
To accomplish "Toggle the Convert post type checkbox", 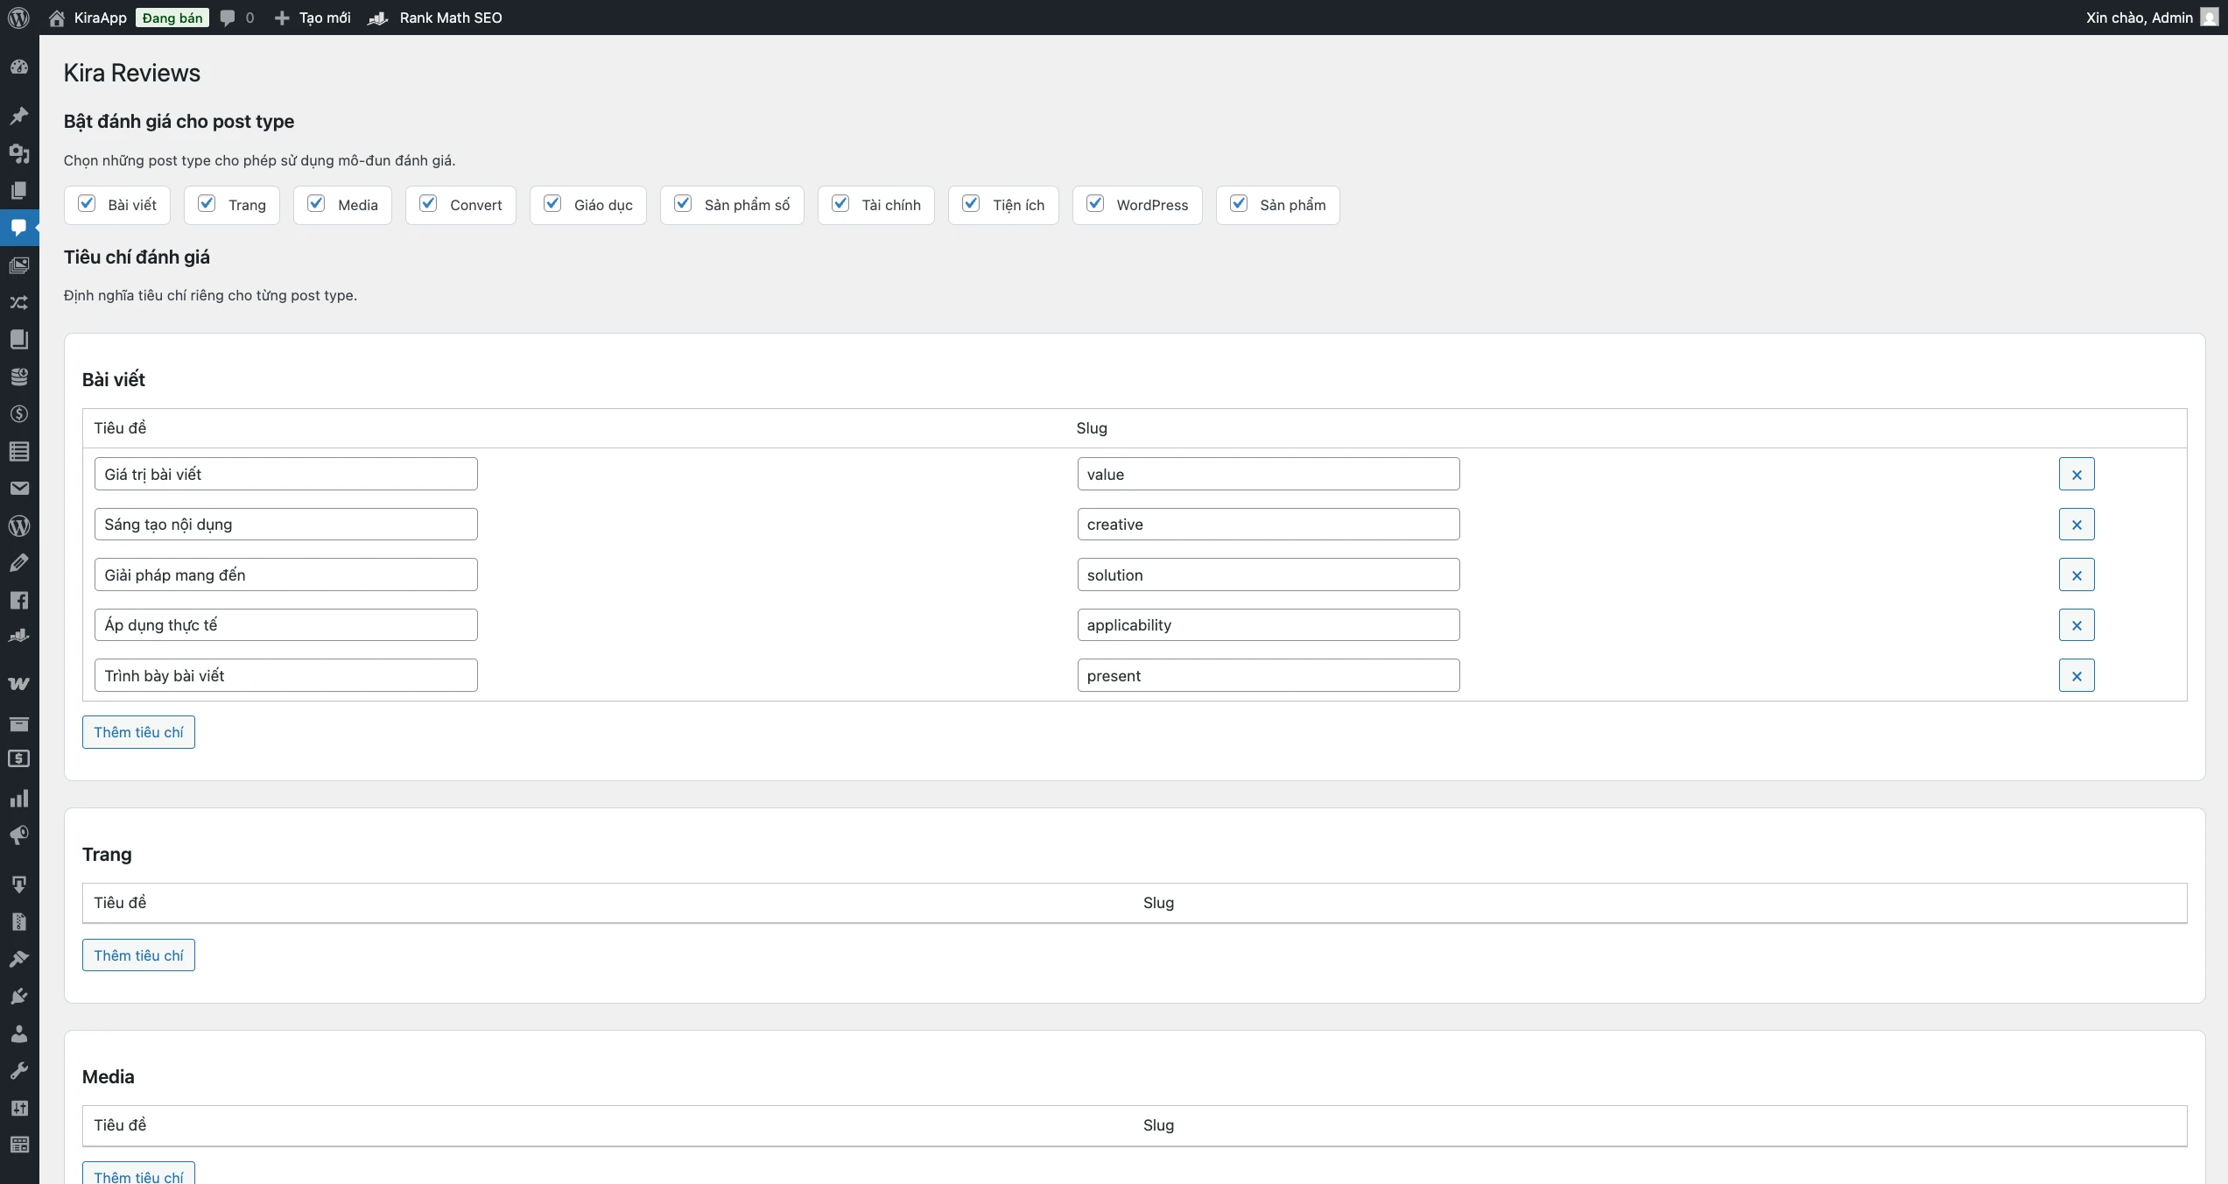I will pos(428,204).
